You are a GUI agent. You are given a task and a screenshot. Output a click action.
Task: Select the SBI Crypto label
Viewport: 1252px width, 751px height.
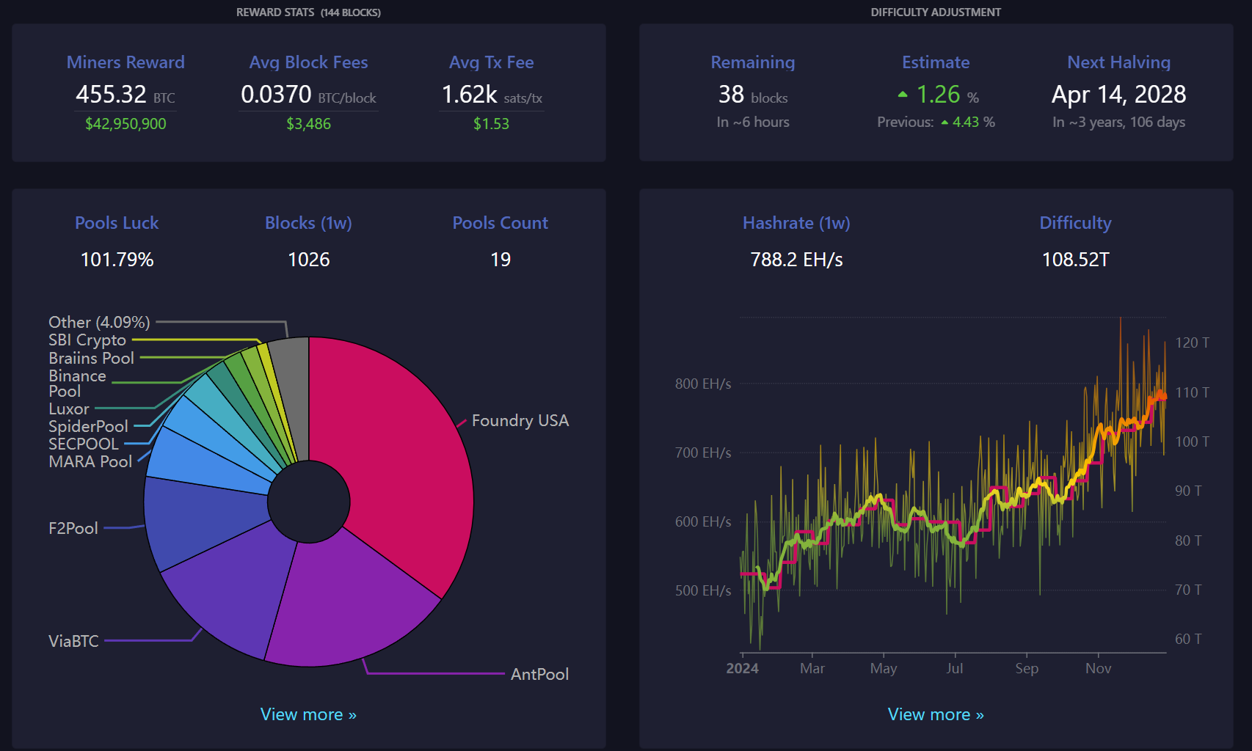click(x=87, y=340)
